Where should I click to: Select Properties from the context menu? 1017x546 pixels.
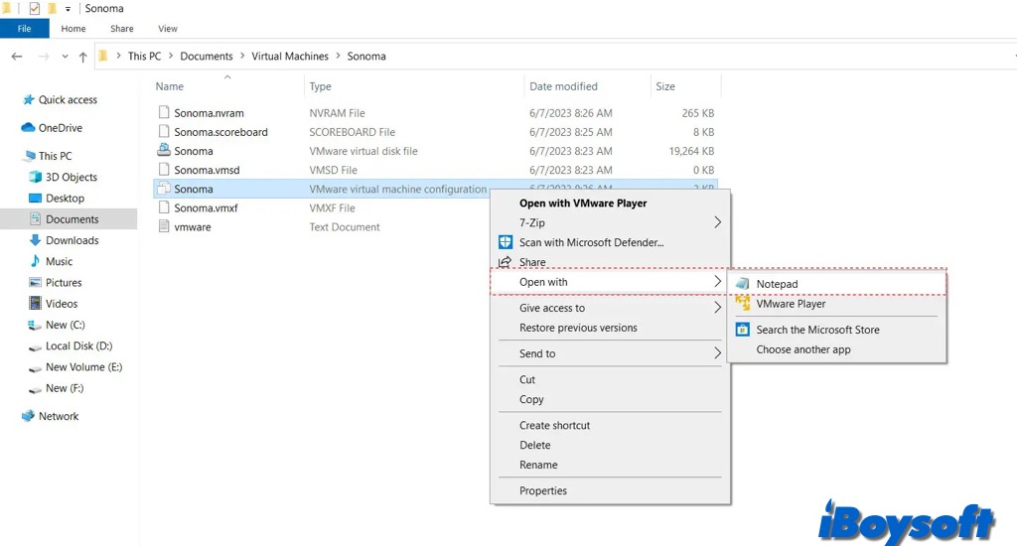pos(542,490)
